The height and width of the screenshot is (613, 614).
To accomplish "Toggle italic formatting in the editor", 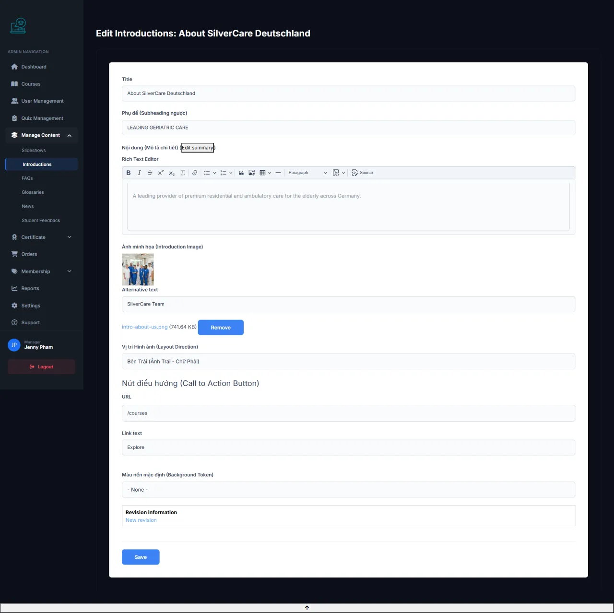I will pyautogui.click(x=139, y=173).
